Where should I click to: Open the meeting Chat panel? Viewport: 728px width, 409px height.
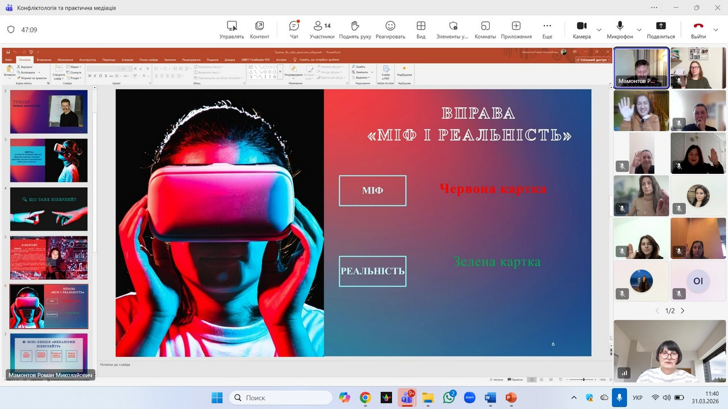tap(294, 30)
